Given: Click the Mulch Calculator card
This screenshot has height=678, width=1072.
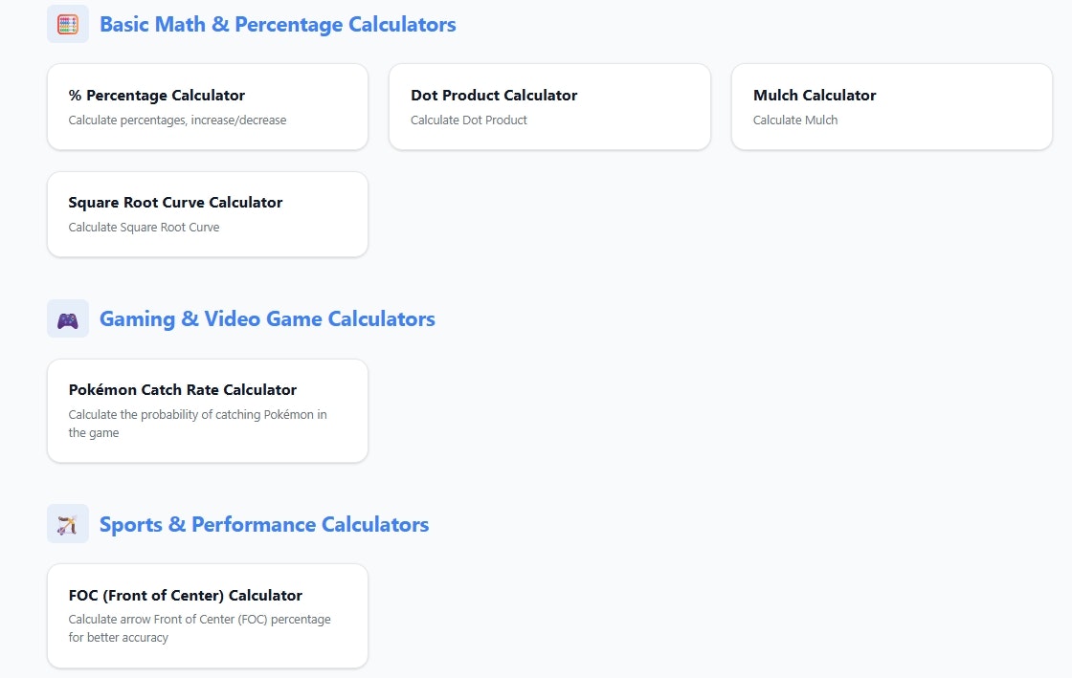Looking at the screenshot, I should point(891,106).
